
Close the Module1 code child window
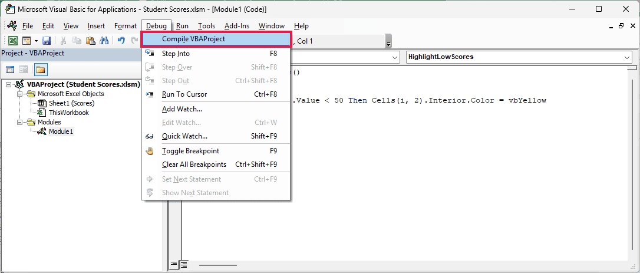click(x=632, y=26)
